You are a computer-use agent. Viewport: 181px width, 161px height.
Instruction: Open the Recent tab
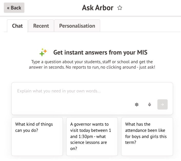tap(41, 26)
